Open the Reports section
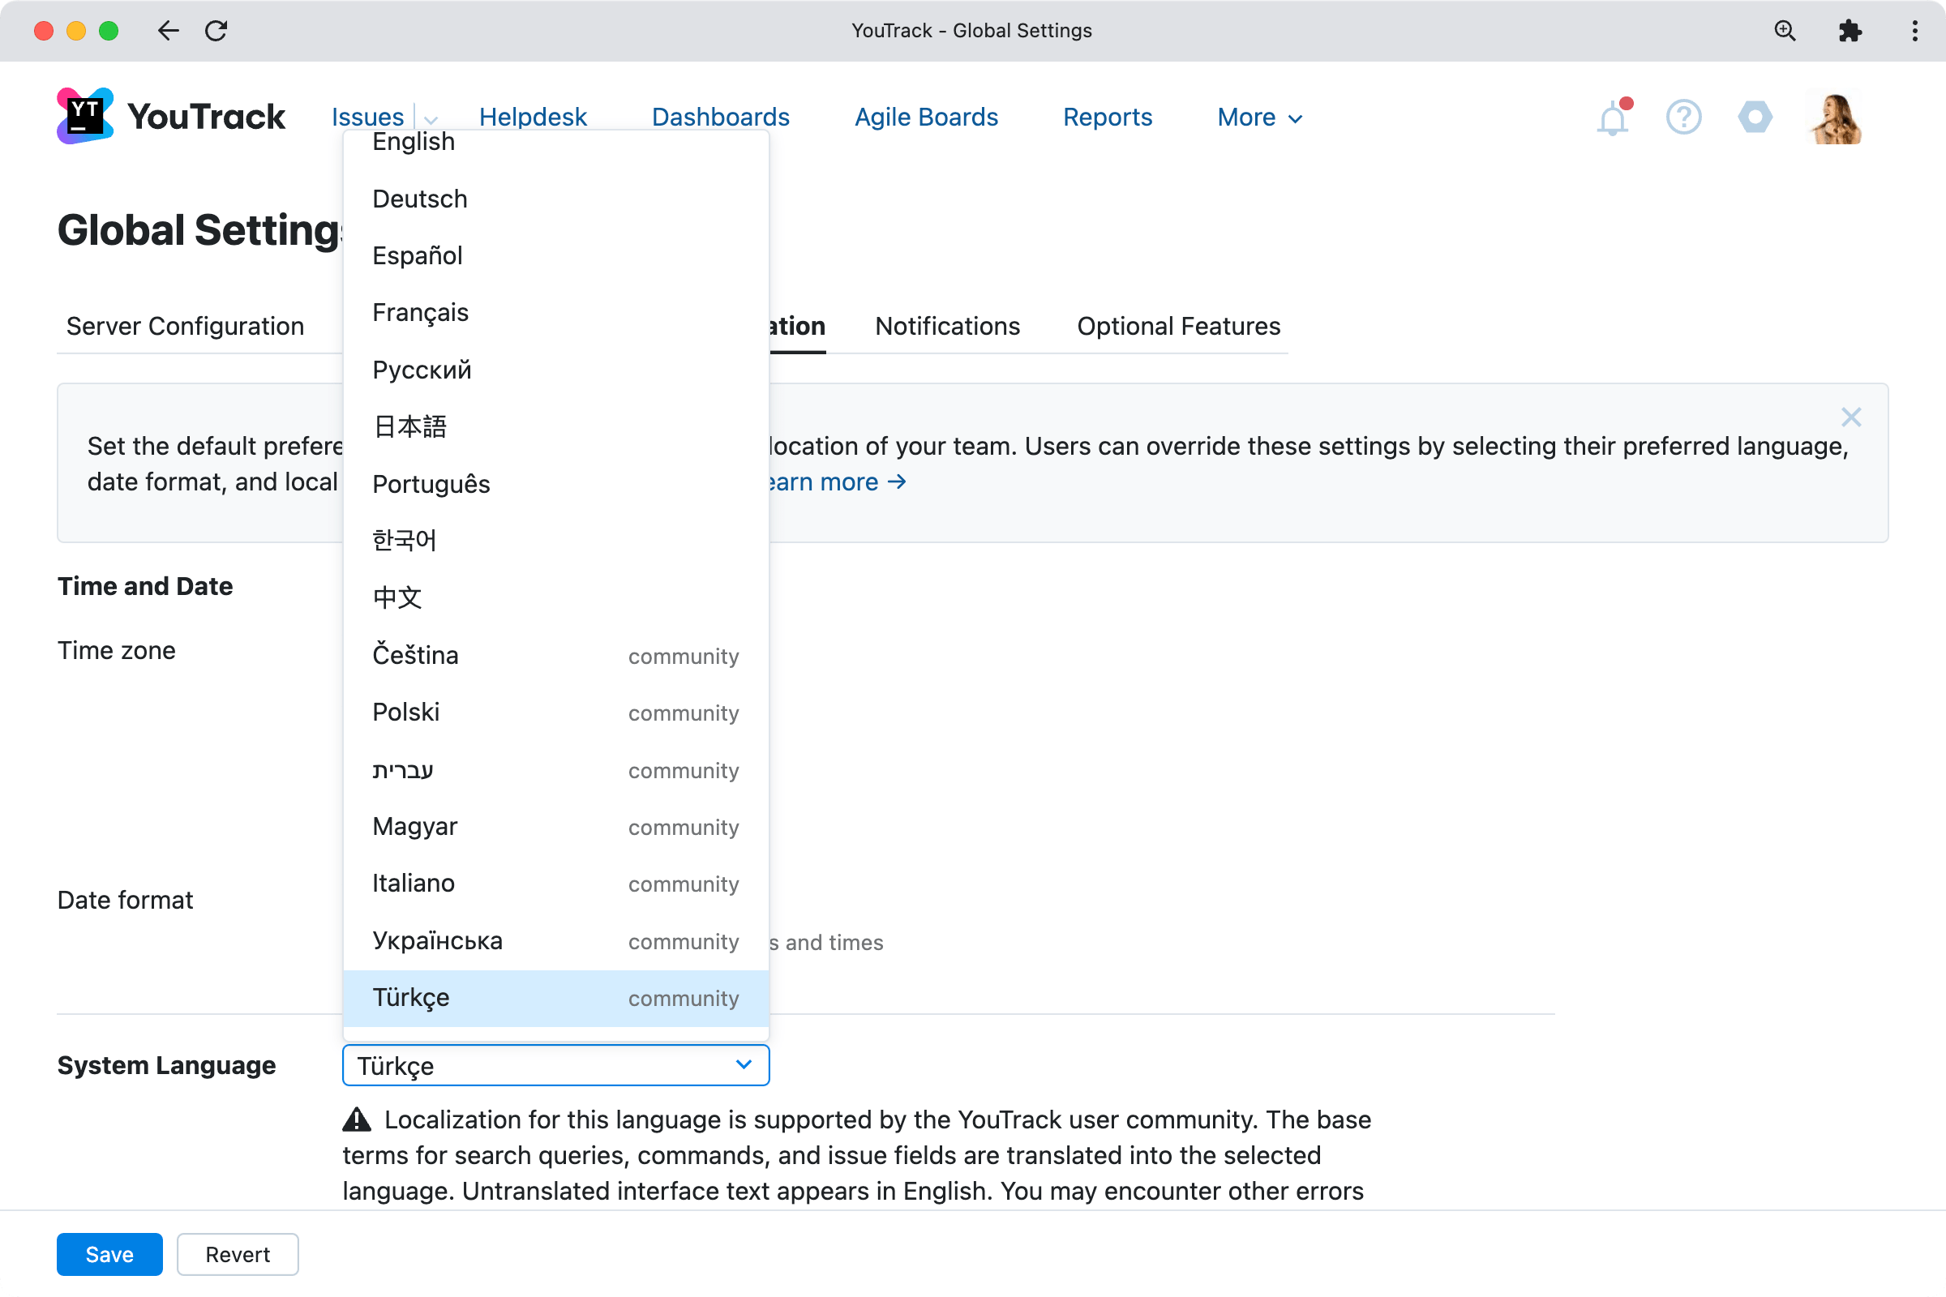 tap(1107, 117)
